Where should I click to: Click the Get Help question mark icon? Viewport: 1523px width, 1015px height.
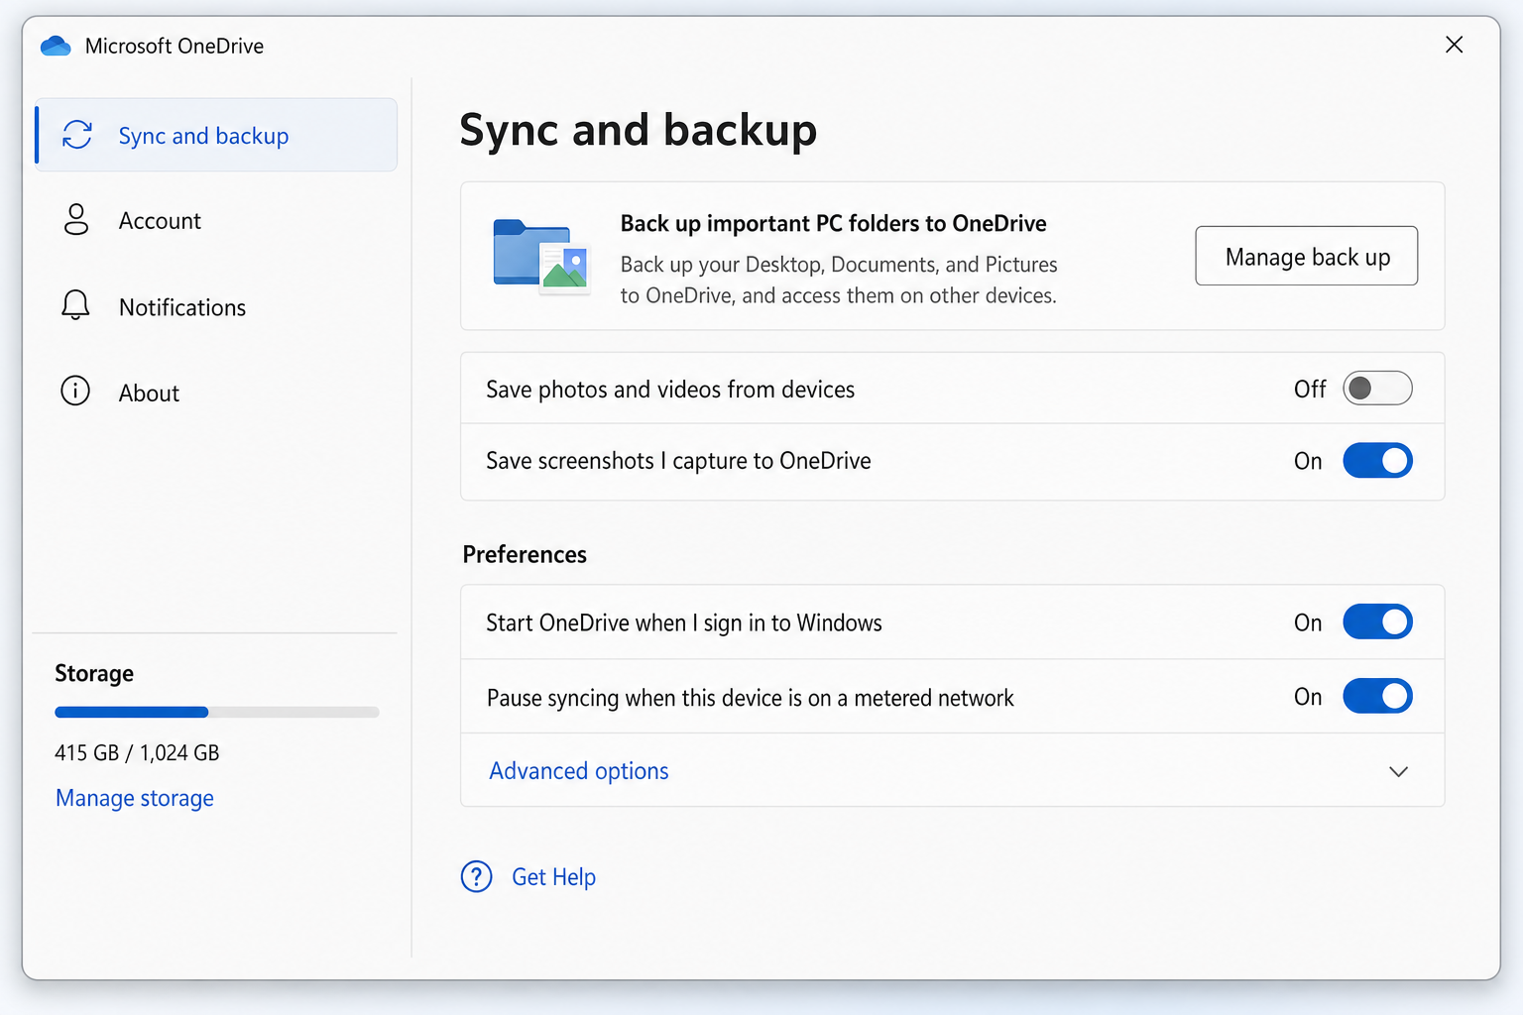point(477,876)
